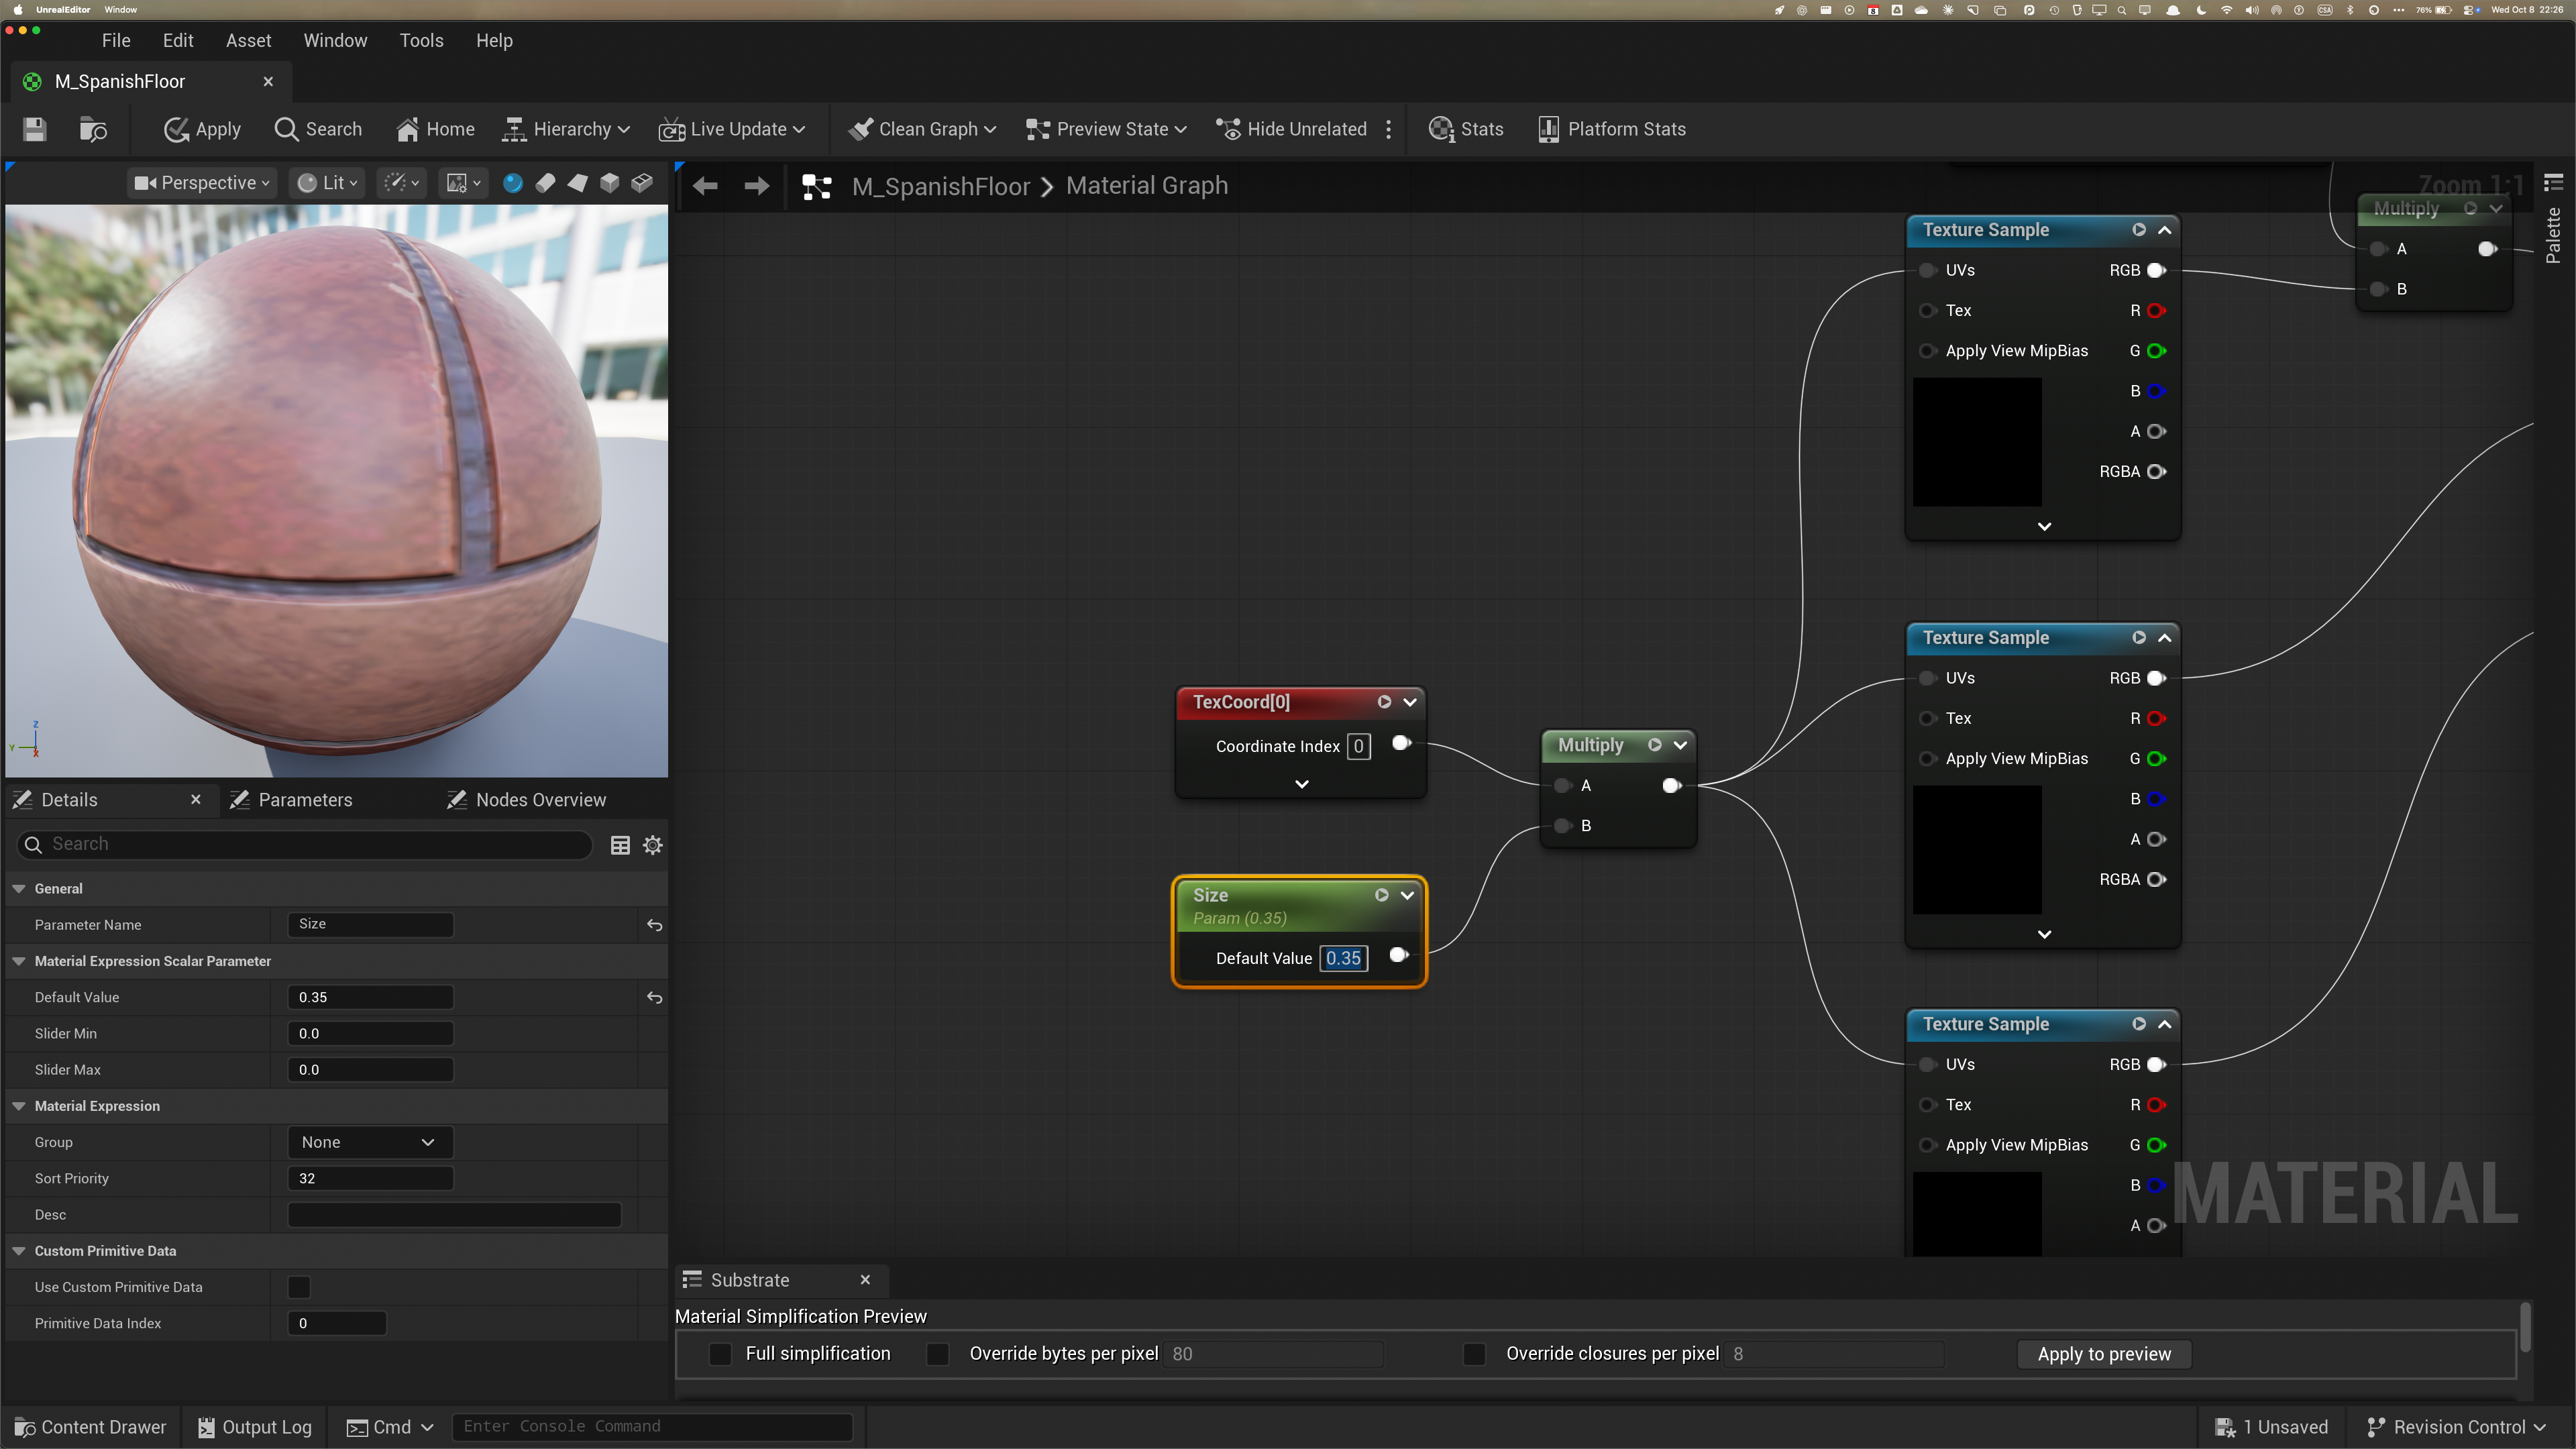
Task: Close the Substrate tab
Action: [865, 1280]
